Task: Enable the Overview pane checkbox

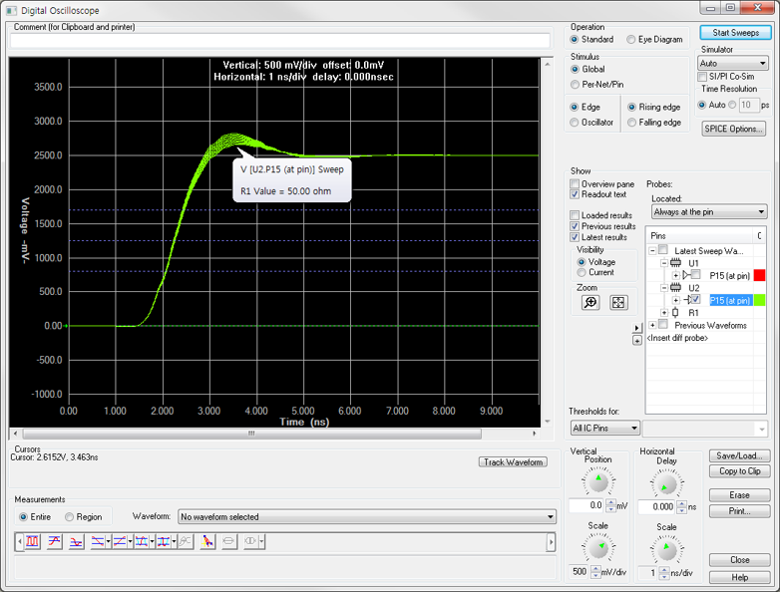Action: click(576, 184)
